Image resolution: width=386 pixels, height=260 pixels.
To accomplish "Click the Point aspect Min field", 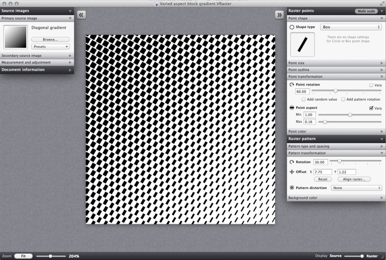I will pos(310,115).
